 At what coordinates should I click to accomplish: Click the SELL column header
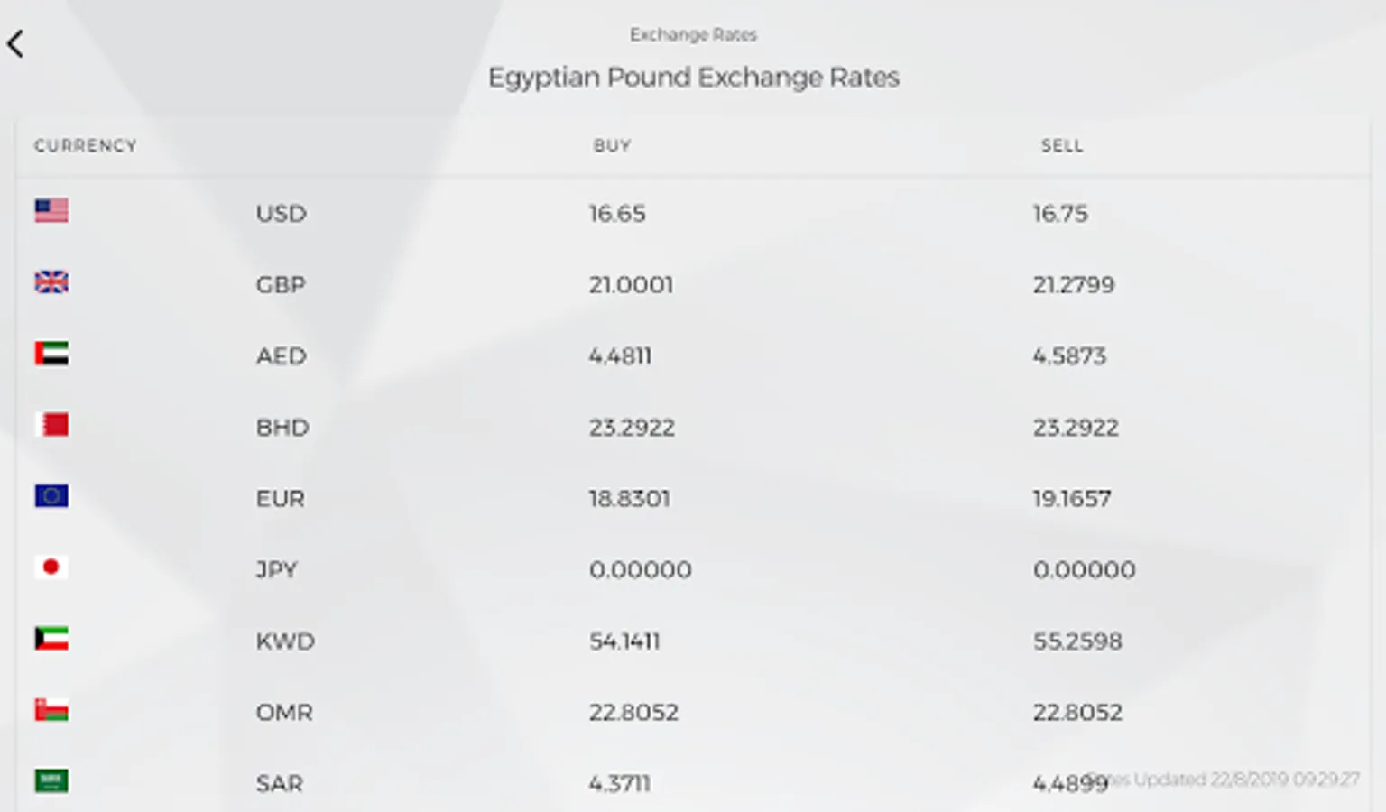[1062, 146]
